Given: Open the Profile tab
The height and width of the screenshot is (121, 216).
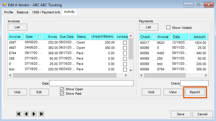Looking at the screenshot, I should pos(9,12).
